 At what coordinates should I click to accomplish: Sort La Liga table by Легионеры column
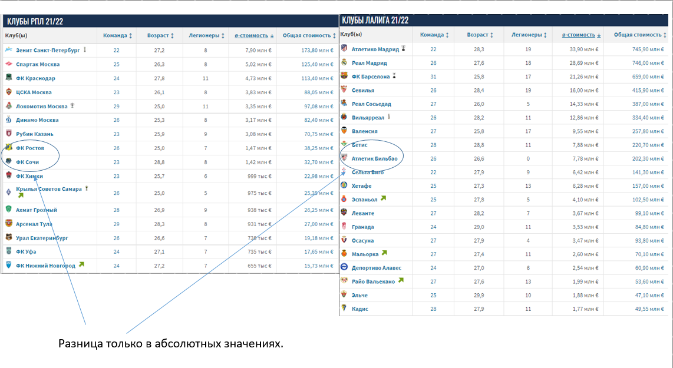(529, 35)
